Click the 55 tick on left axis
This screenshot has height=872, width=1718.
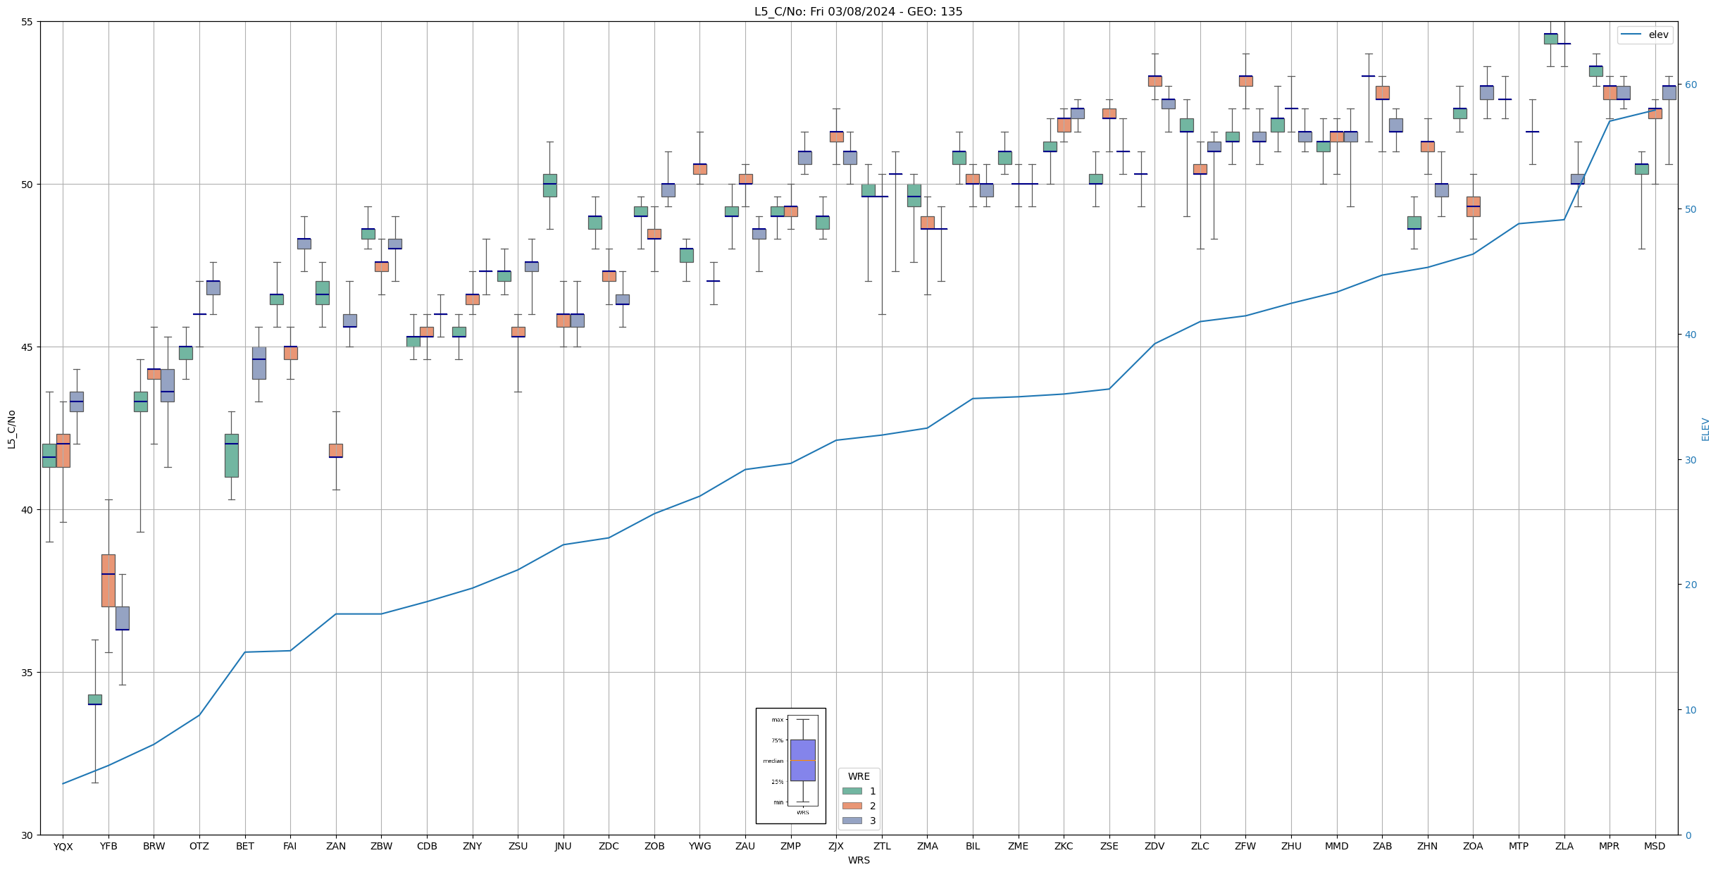point(27,22)
